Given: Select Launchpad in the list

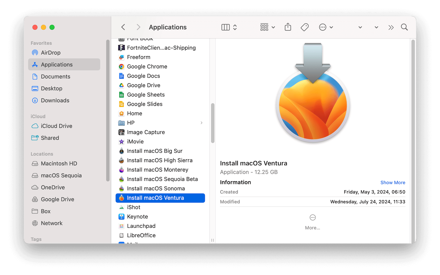Looking at the screenshot, I should coord(160,226).
